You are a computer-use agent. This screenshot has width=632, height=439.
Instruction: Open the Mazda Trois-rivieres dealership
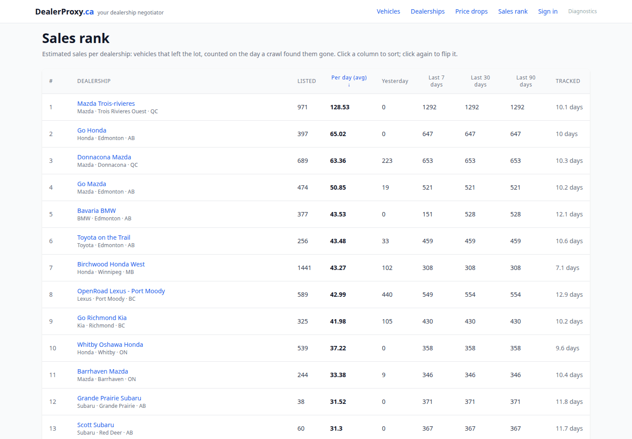[x=106, y=104]
